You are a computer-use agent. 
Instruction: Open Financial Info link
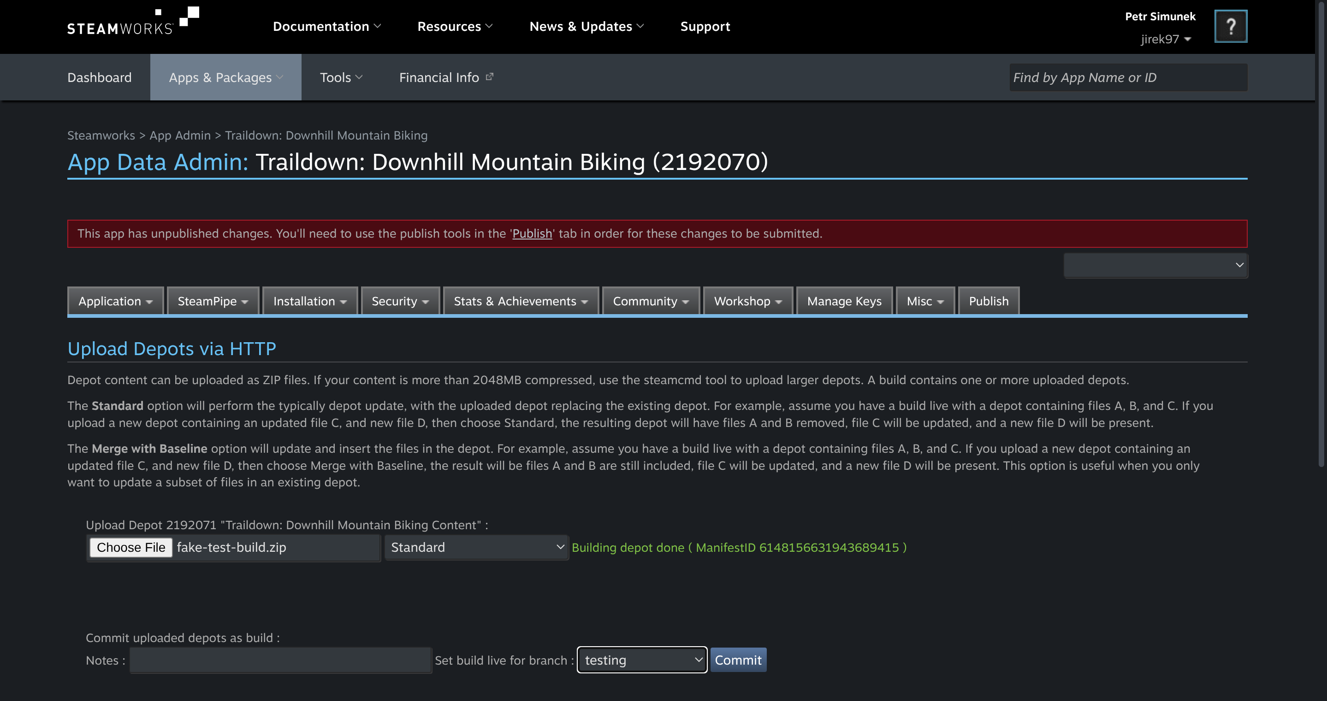click(x=439, y=77)
